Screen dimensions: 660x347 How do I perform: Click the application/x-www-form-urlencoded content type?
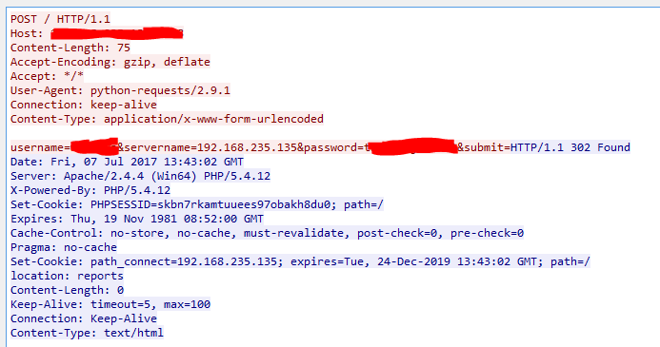pyautogui.click(x=214, y=119)
